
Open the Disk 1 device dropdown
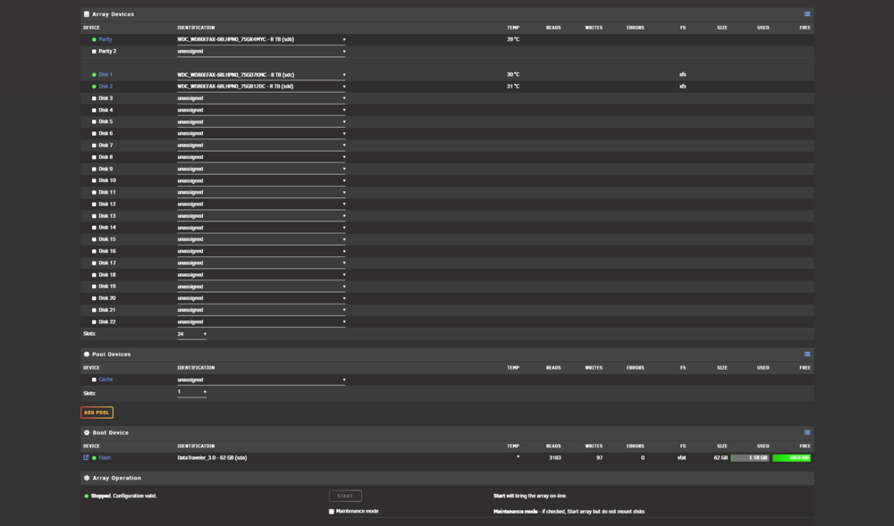coord(261,75)
